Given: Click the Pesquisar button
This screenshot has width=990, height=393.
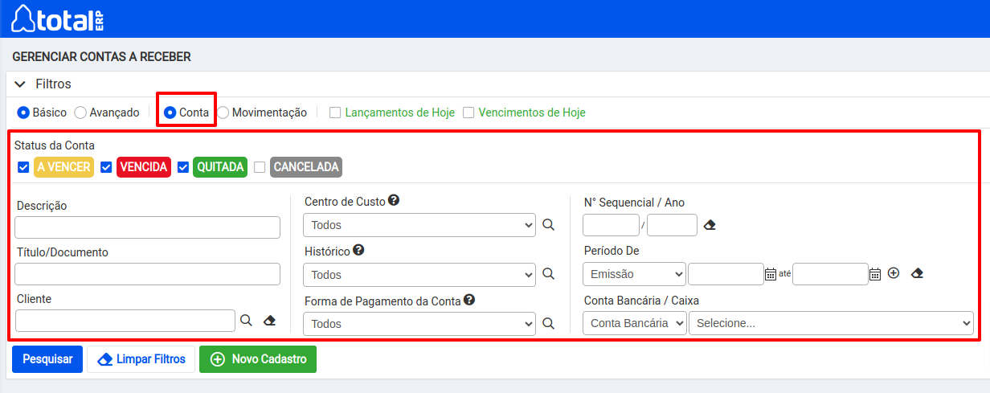Looking at the screenshot, I should 47,359.
